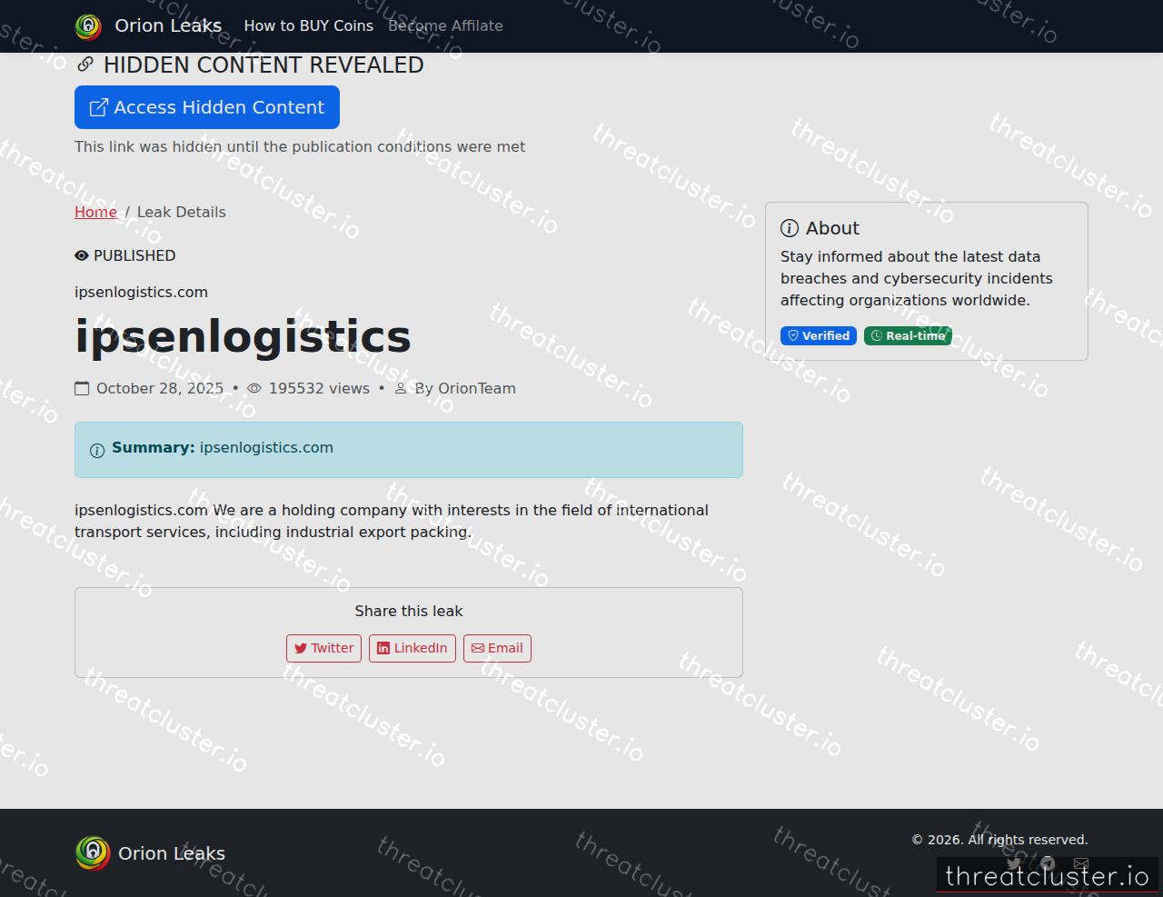1163x897 pixels.
Task: Click the Real-time clock badge
Action: click(908, 336)
